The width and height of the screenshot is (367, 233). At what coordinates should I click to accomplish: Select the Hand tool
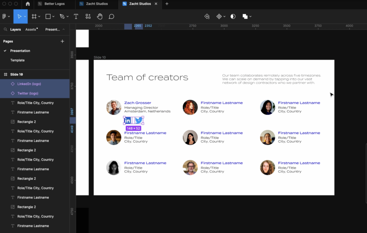pos(100,17)
